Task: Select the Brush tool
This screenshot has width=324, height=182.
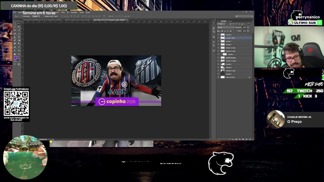Action: 19,34
